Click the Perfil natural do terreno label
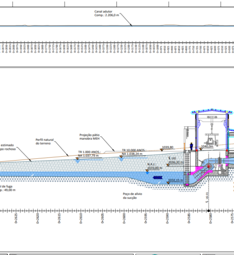This screenshot has height=255, width=234. pos(44,142)
